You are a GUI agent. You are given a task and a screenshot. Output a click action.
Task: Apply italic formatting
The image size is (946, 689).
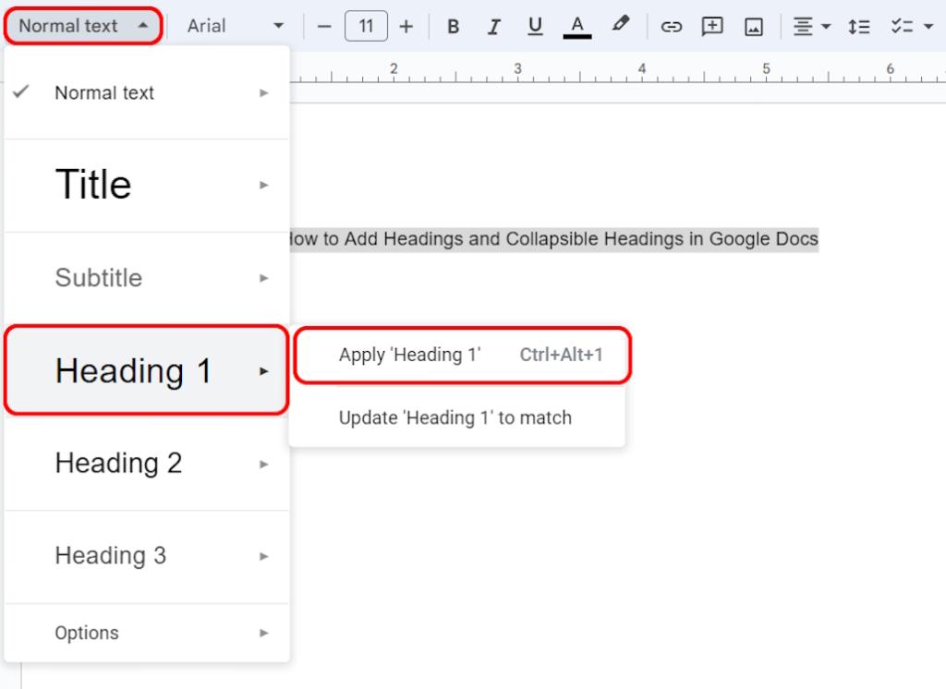[494, 26]
